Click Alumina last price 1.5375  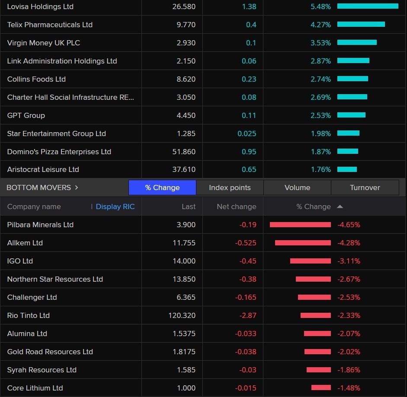184,333
